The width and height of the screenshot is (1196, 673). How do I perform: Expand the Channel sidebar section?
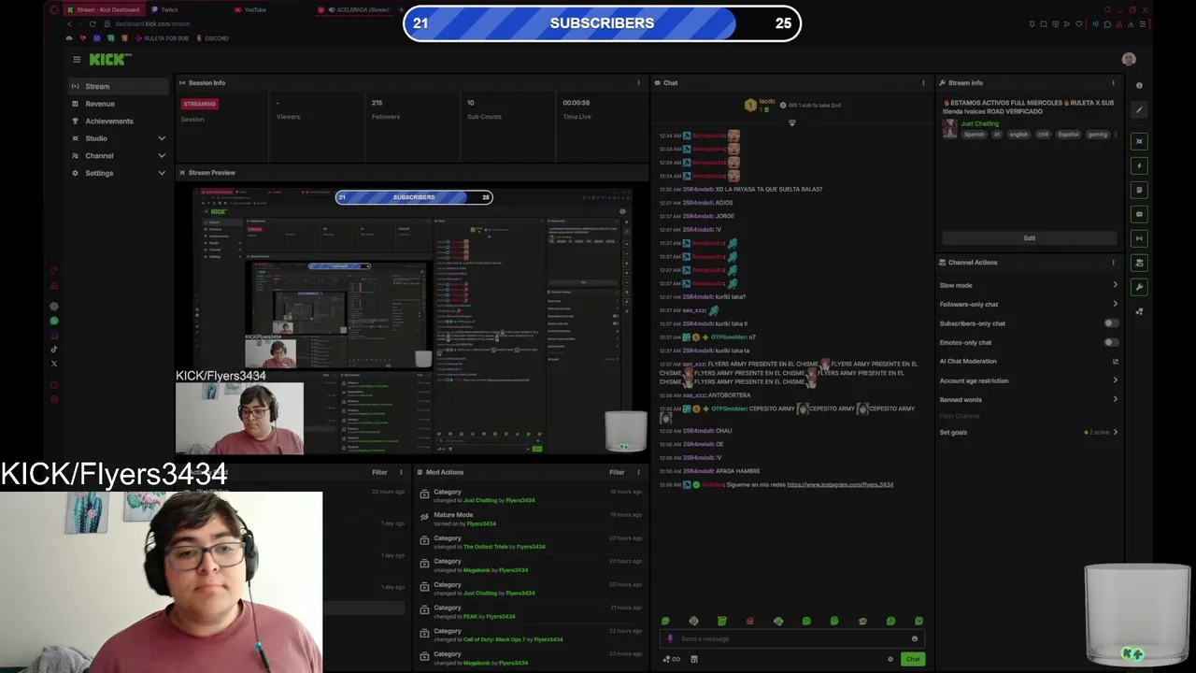162,155
